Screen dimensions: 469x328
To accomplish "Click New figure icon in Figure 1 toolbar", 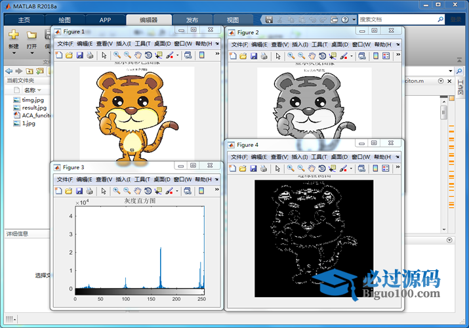I will [59, 55].
